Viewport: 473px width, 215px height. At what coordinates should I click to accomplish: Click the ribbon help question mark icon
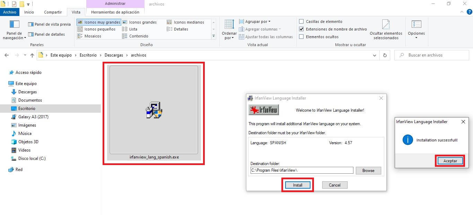[x=470, y=12]
